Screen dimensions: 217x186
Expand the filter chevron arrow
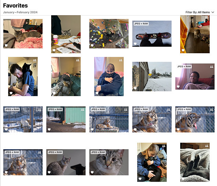click(213, 12)
